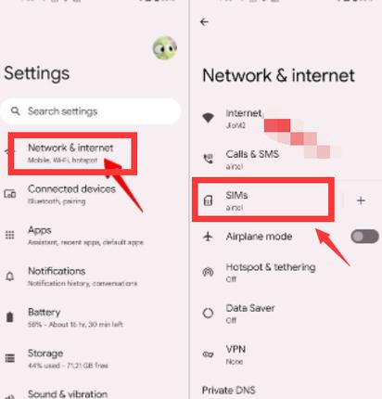The image size is (382, 399).
Task: Toggle the Airplane mode switch
Action: point(364,237)
